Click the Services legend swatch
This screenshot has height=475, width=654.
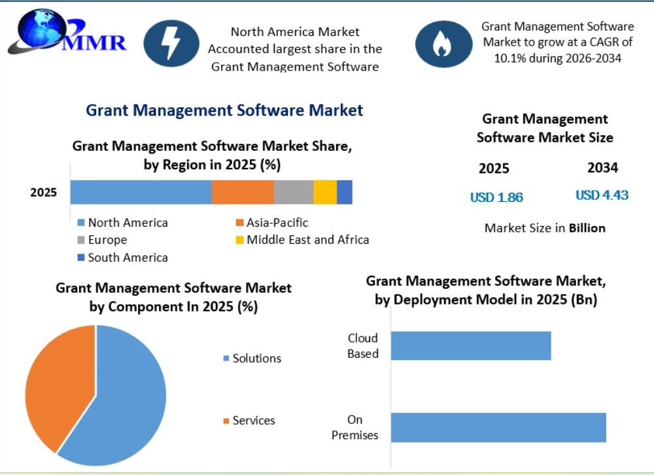coord(226,421)
